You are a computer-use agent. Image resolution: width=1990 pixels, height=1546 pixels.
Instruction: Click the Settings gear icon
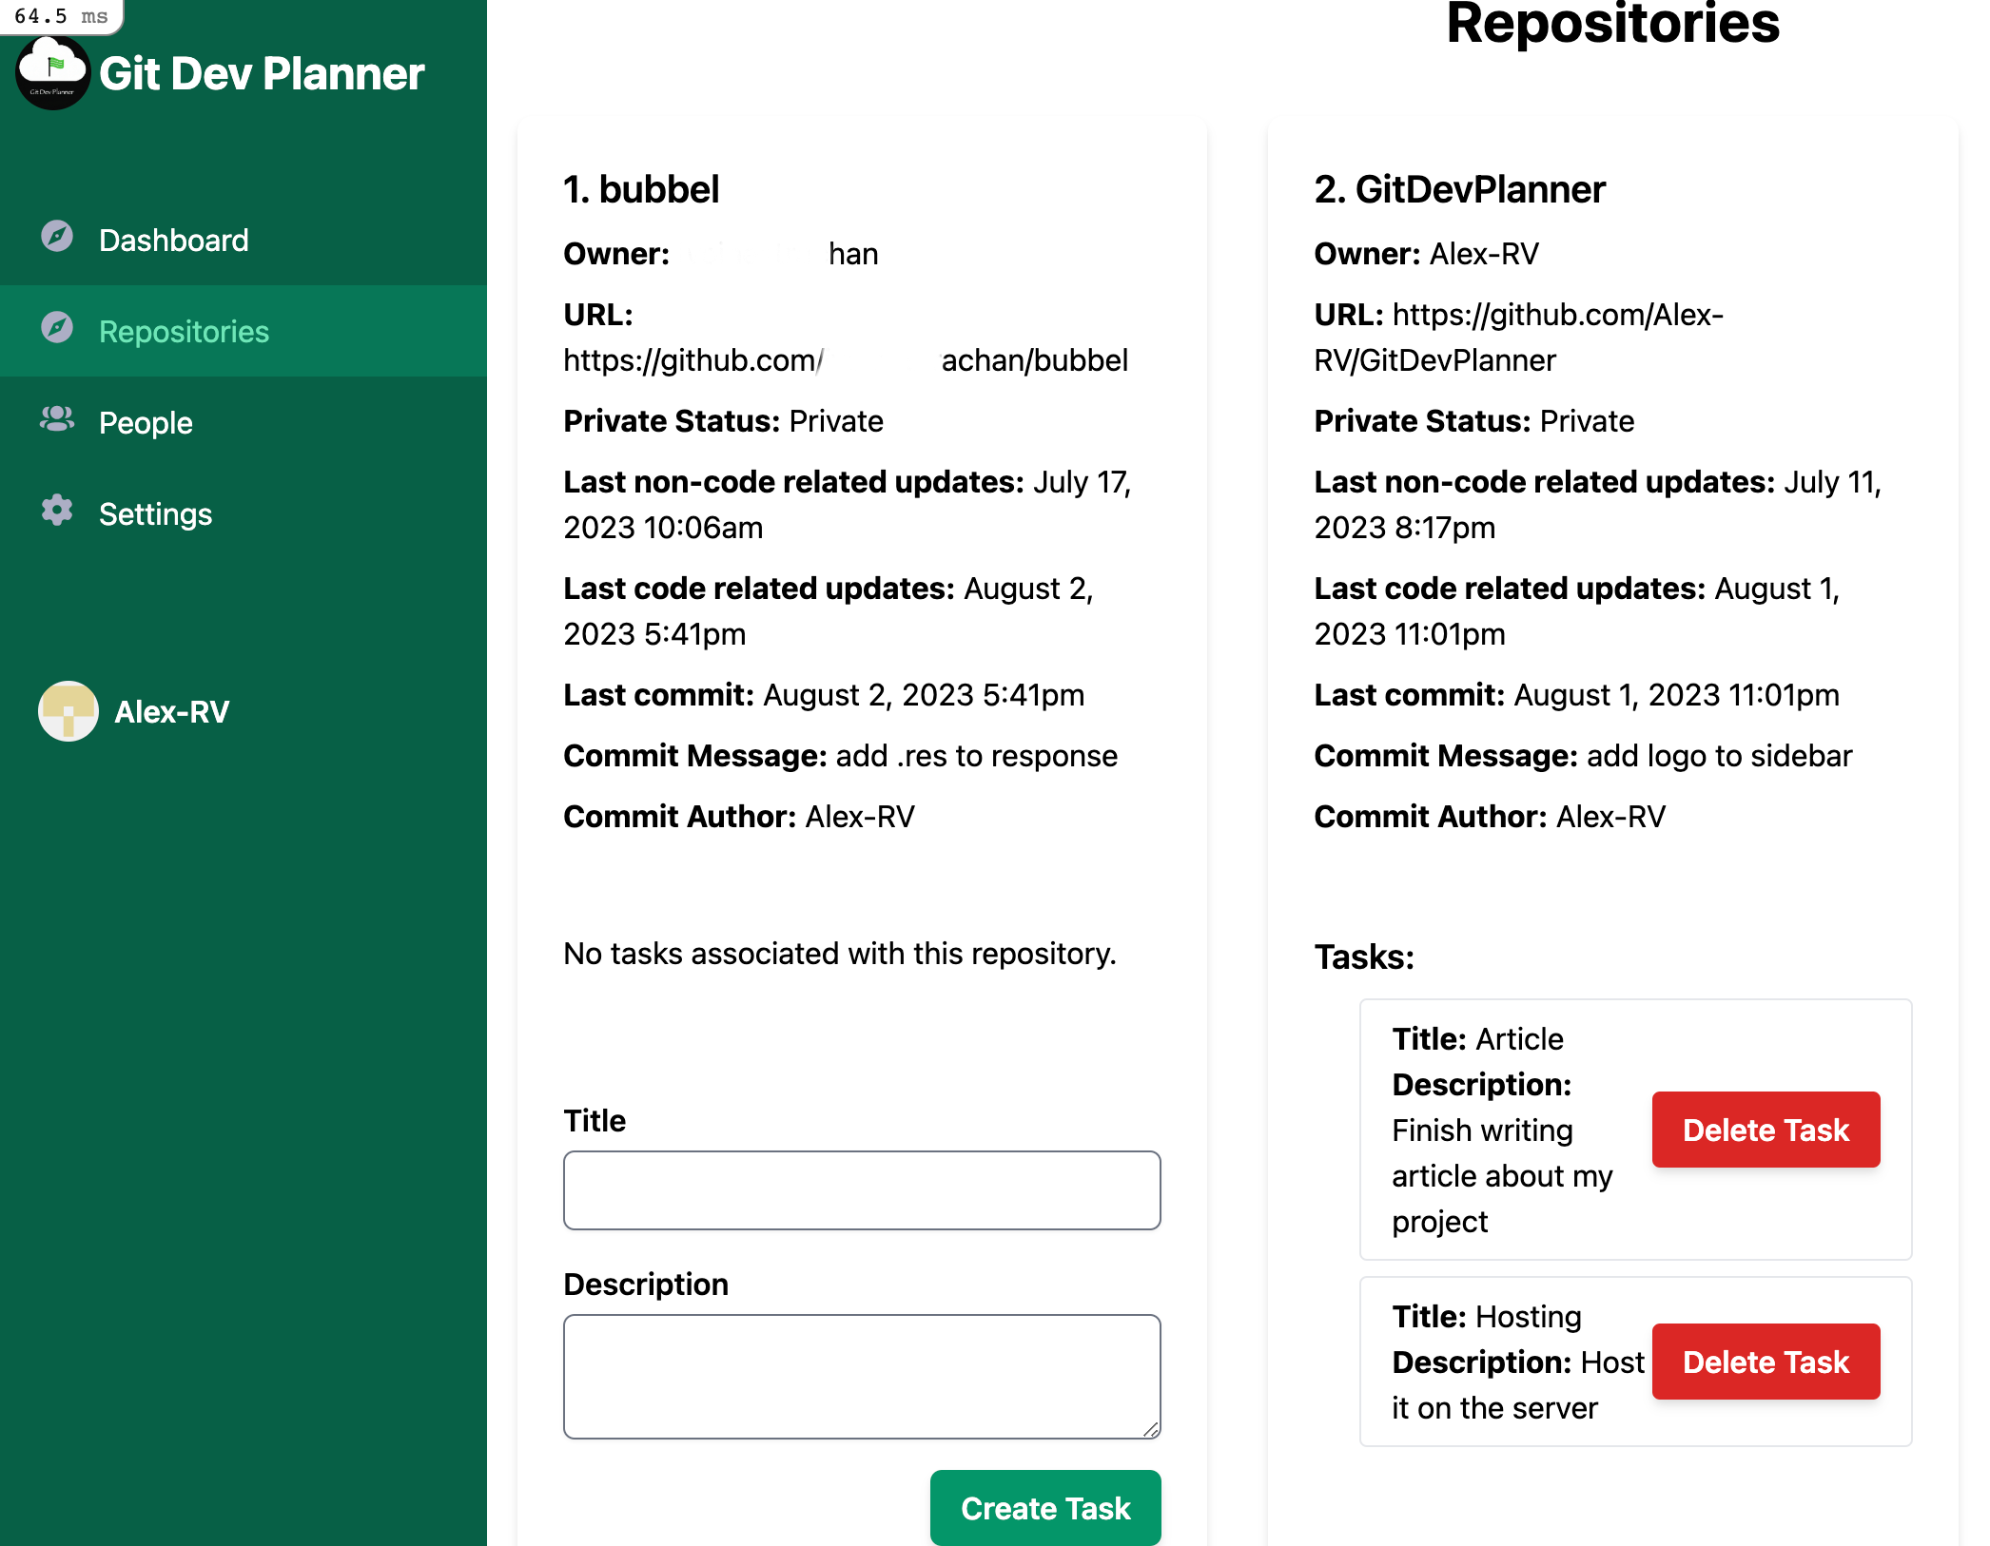coord(57,511)
